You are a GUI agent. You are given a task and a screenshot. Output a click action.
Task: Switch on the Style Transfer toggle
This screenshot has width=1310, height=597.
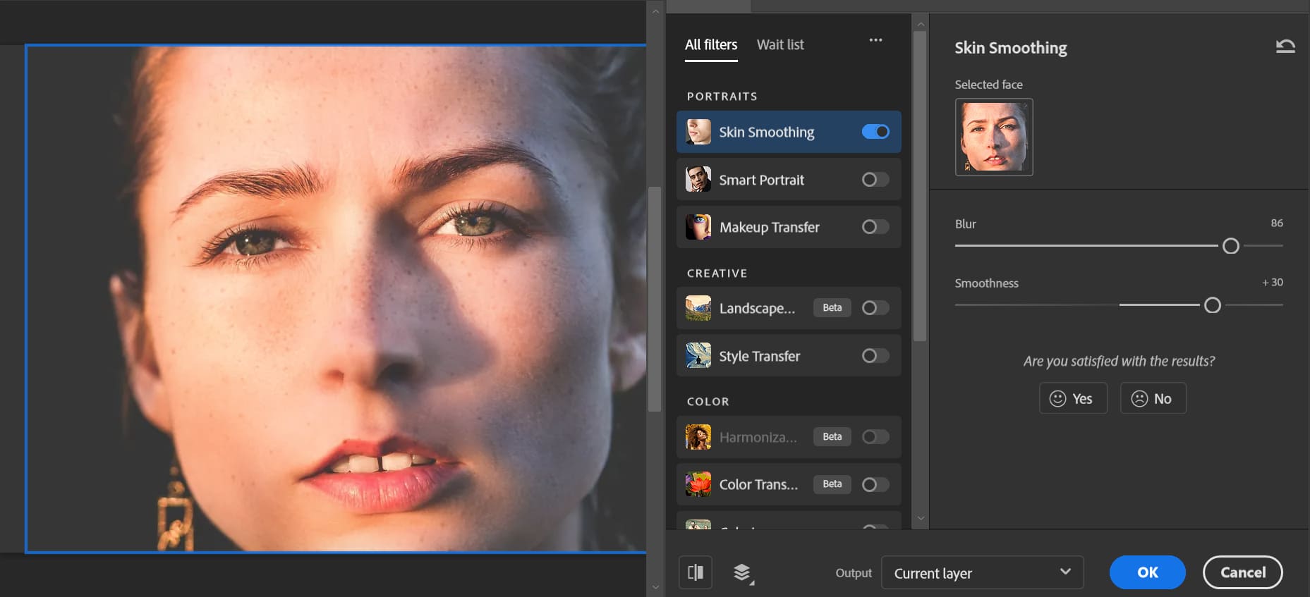[x=875, y=356]
